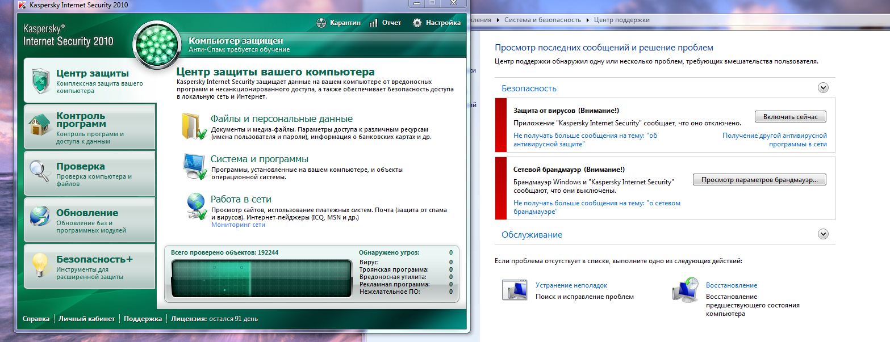Viewport: 890px width, 342px height.
Task: Click the Включить сейчас button
Action: click(790, 117)
